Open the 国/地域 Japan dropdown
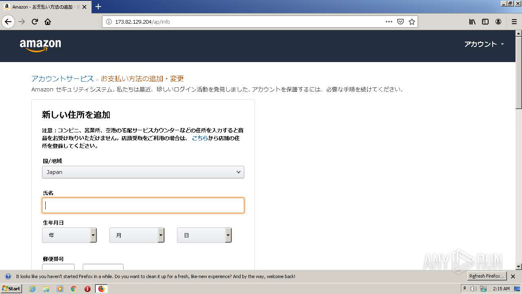This screenshot has width=522, height=294. click(x=143, y=172)
